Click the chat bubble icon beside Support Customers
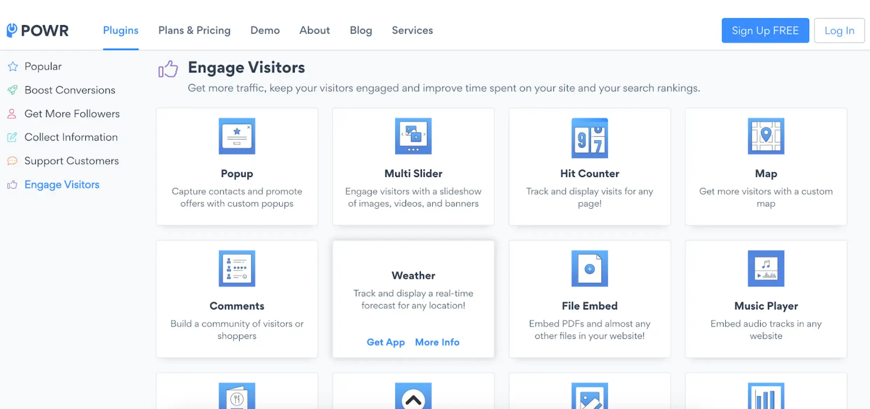 [x=12, y=161]
